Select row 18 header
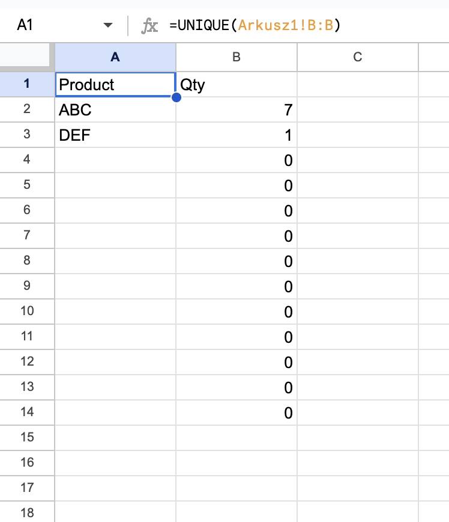 pyautogui.click(x=27, y=513)
